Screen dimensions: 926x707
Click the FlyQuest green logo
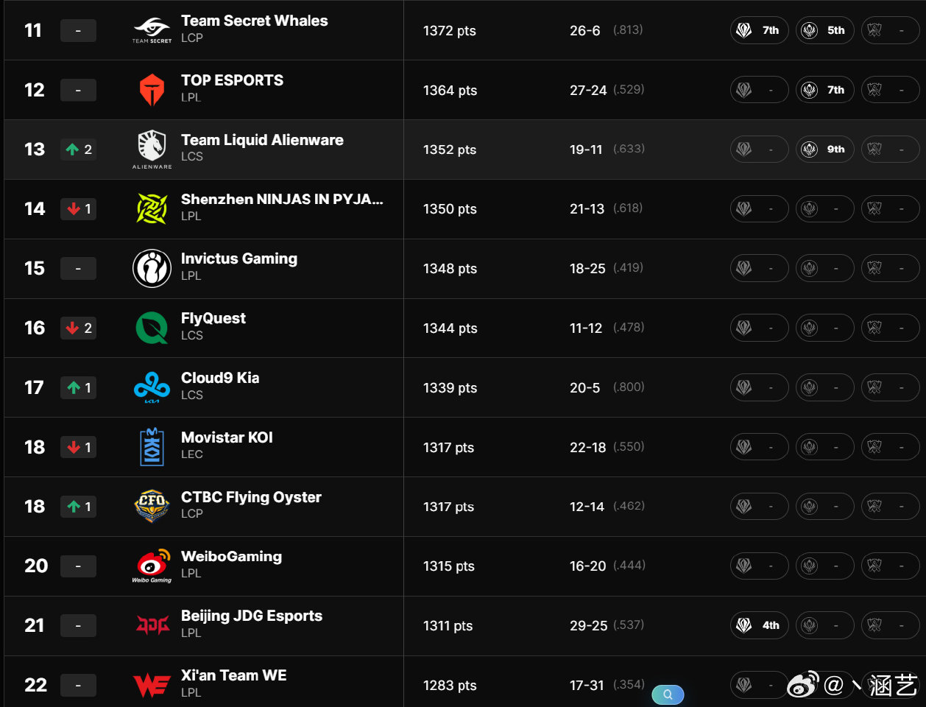click(152, 328)
